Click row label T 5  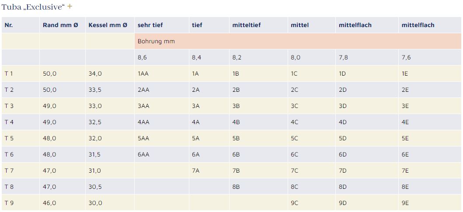click(x=9, y=139)
